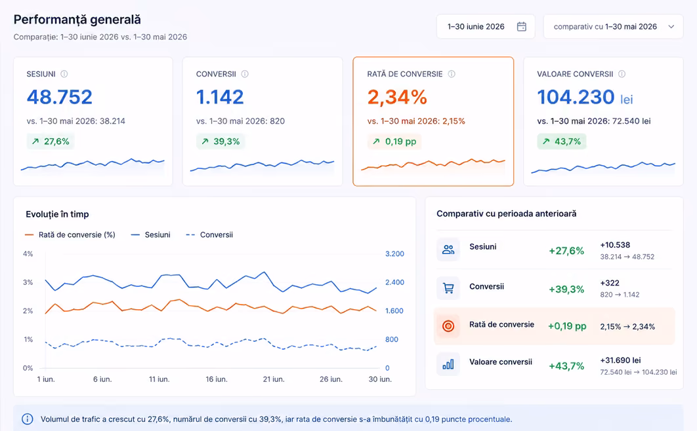Click the '72.540 lei → 104.230 lei' text
Screen dimensions: 697x431
click(639, 372)
